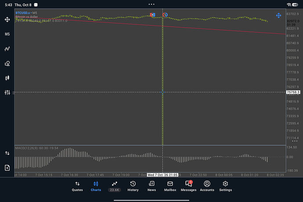This screenshot has height=202, width=303.
Task: Open the objects shapes tool
Action: click(7, 63)
